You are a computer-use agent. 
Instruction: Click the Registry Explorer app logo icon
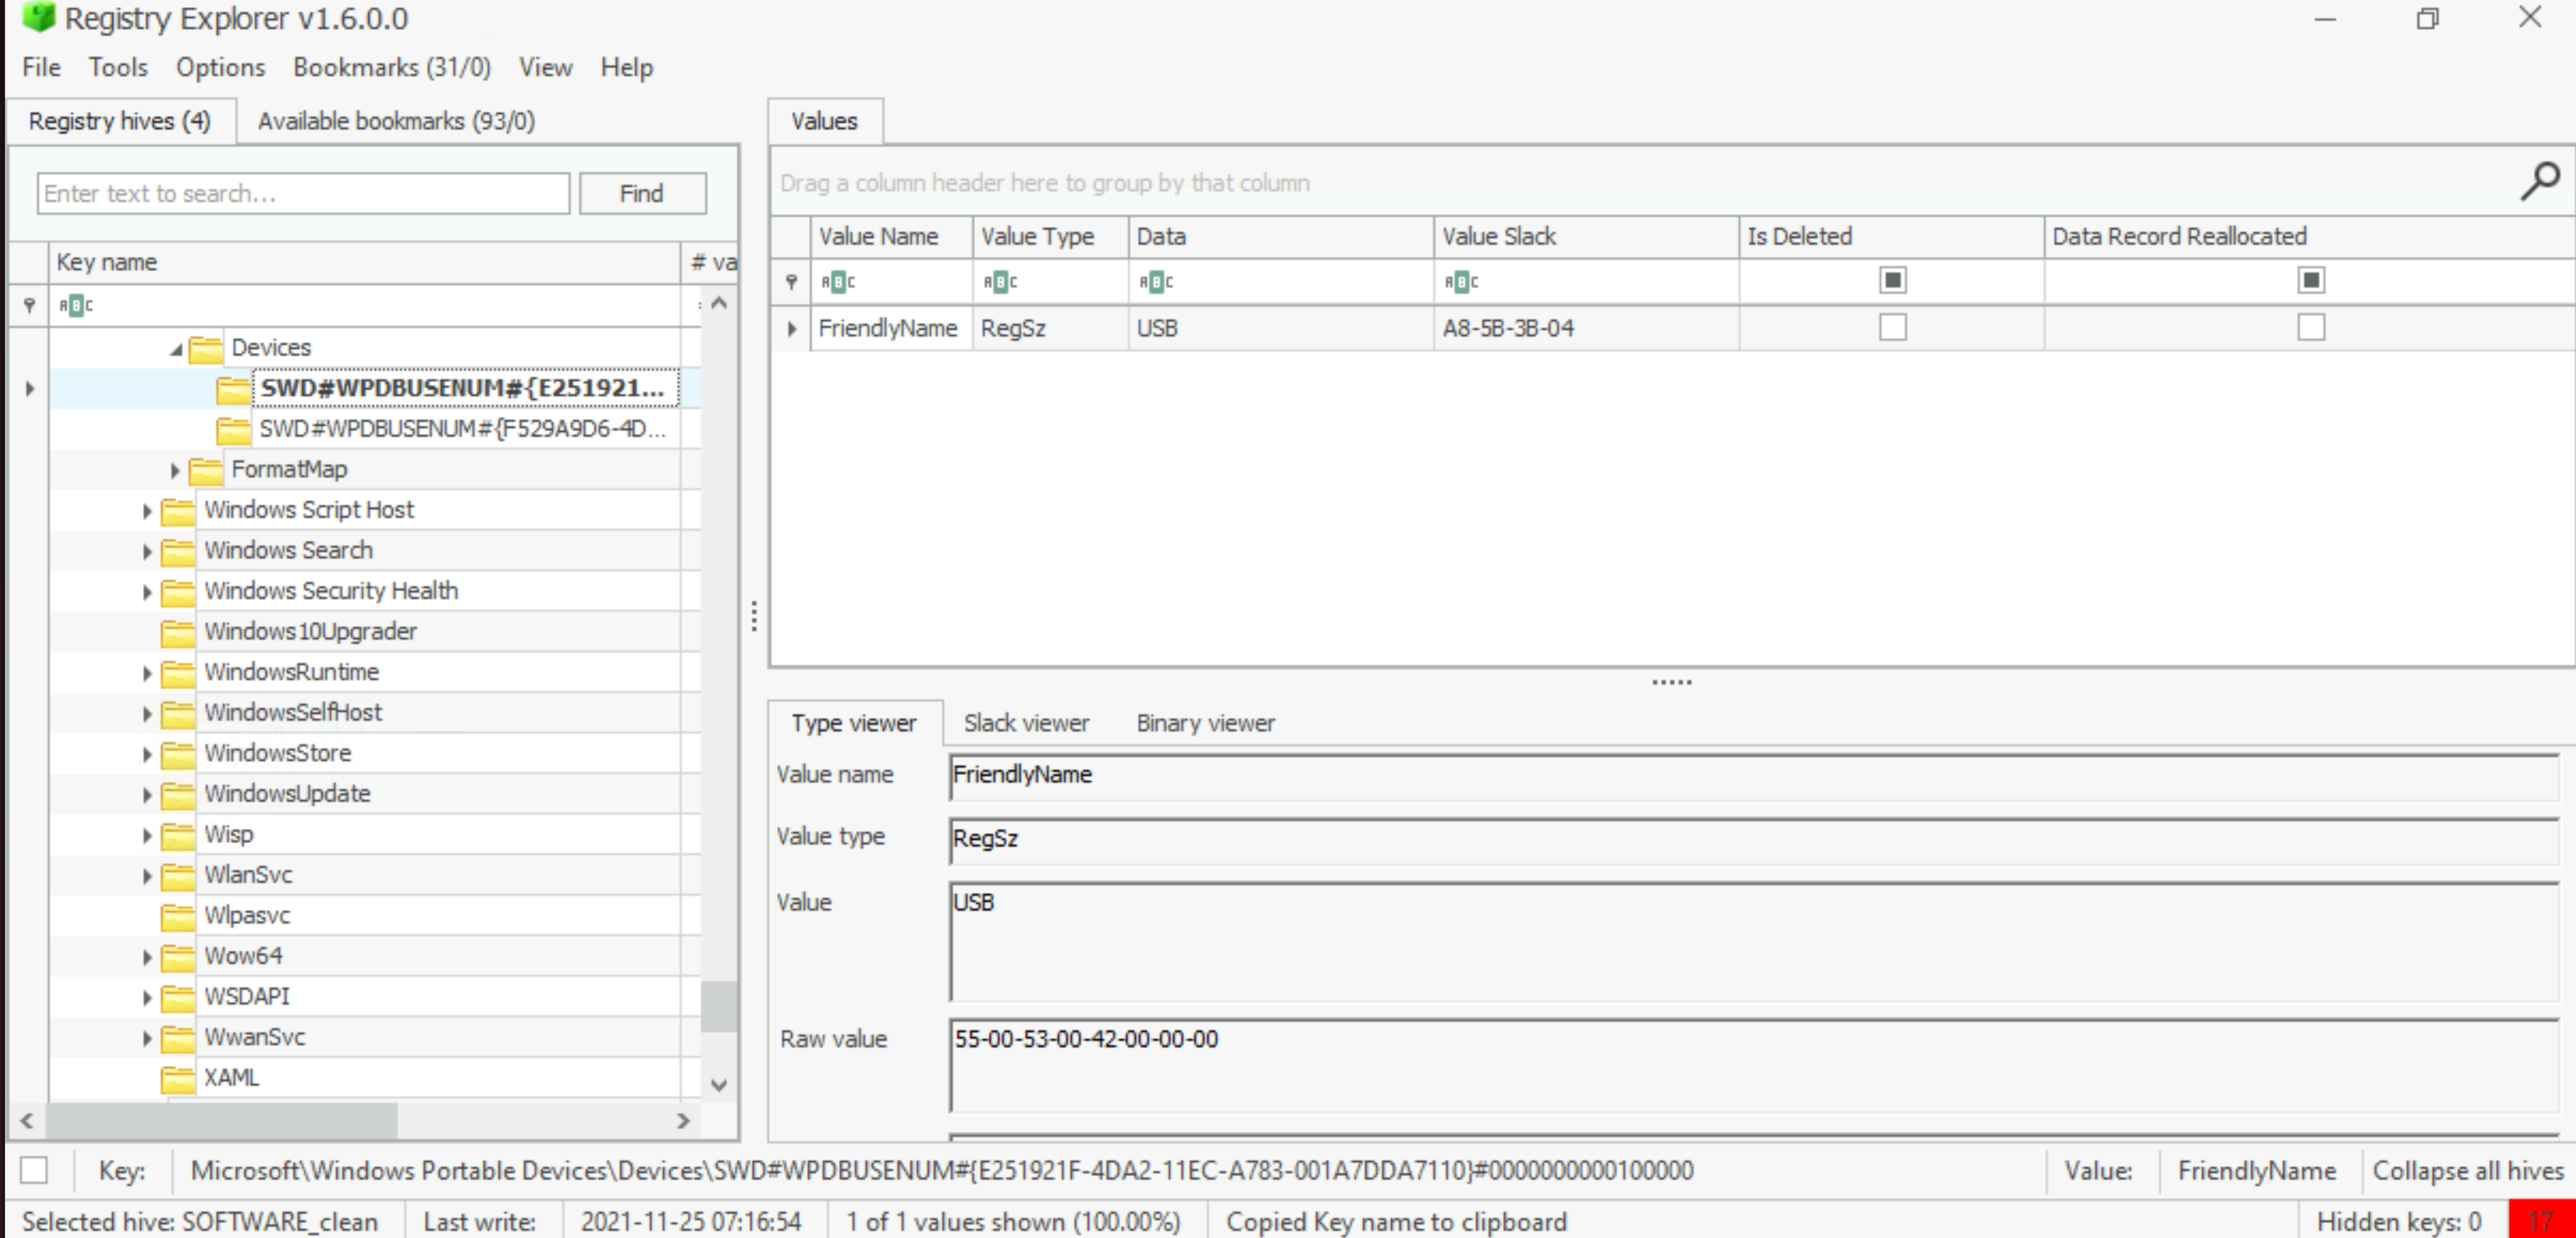click(38, 17)
